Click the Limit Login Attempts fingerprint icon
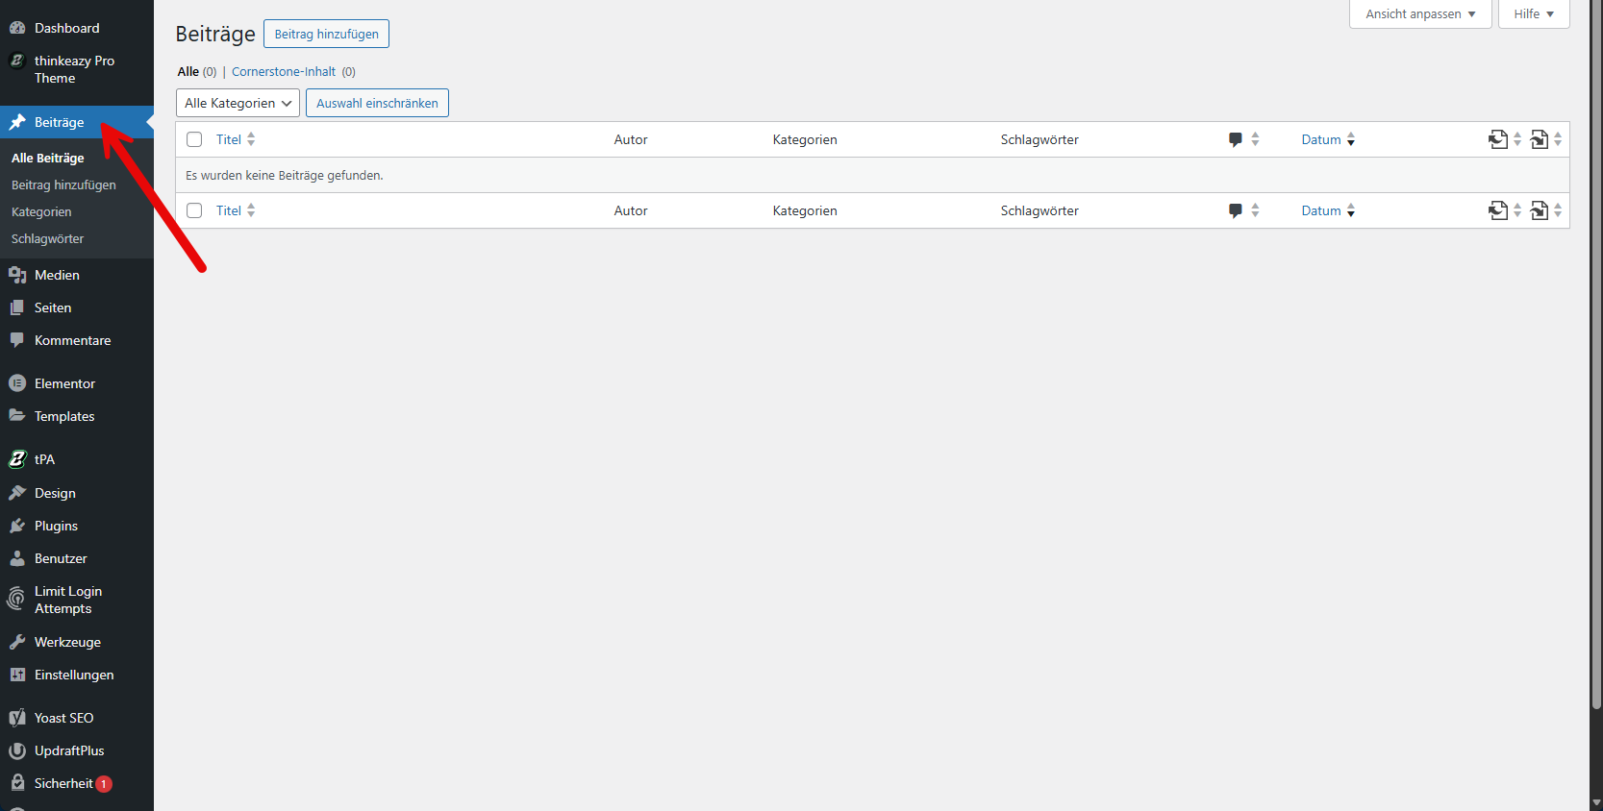This screenshot has width=1603, height=811. 16,599
